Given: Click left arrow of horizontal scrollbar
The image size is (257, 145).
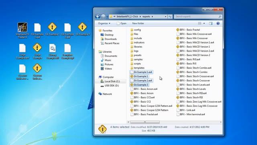Looking at the screenshot, I should [x=128, y=122].
